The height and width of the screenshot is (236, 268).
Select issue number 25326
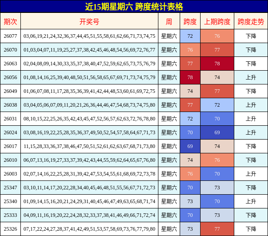click(10, 229)
